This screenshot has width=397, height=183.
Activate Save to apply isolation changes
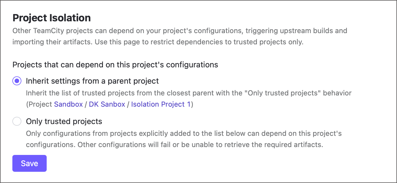click(x=29, y=163)
